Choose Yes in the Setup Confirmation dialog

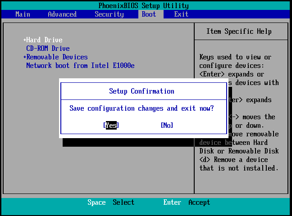111,126
